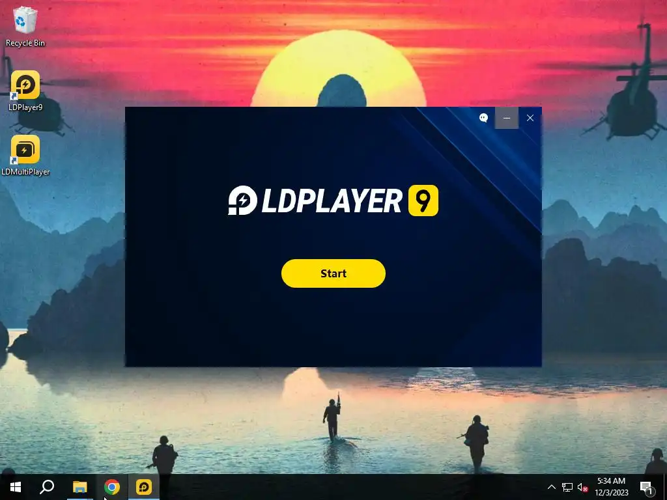
Task: Select the LDPlayer9 desktop shortcut
Action: [x=25, y=91]
